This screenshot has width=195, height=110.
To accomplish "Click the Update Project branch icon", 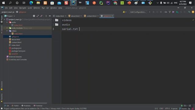I will coord(170,12).
